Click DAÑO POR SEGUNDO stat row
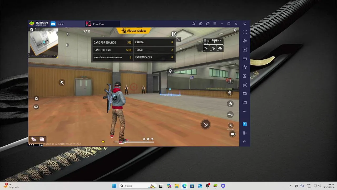The height and width of the screenshot is (190, 337). 112,42
